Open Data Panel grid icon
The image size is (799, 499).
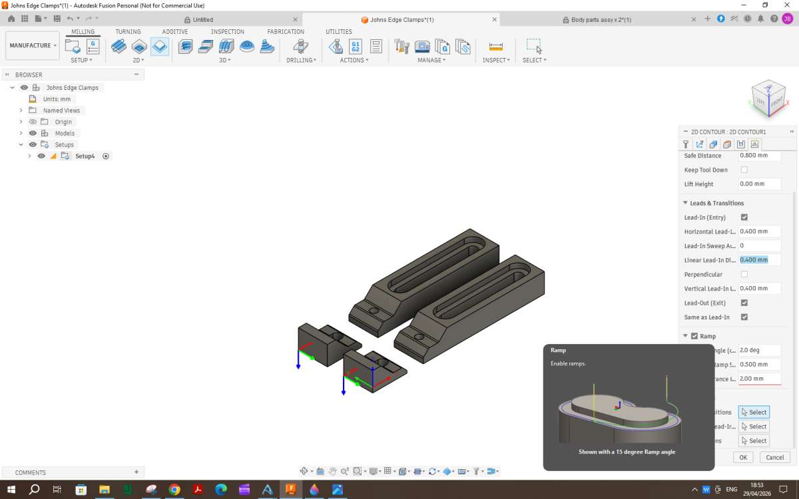click(25, 19)
